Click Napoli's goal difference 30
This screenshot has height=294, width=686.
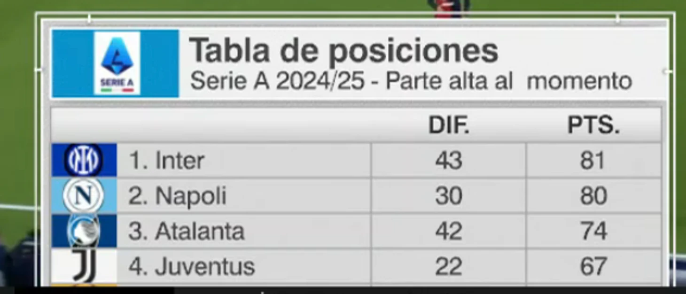pos(449,196)
